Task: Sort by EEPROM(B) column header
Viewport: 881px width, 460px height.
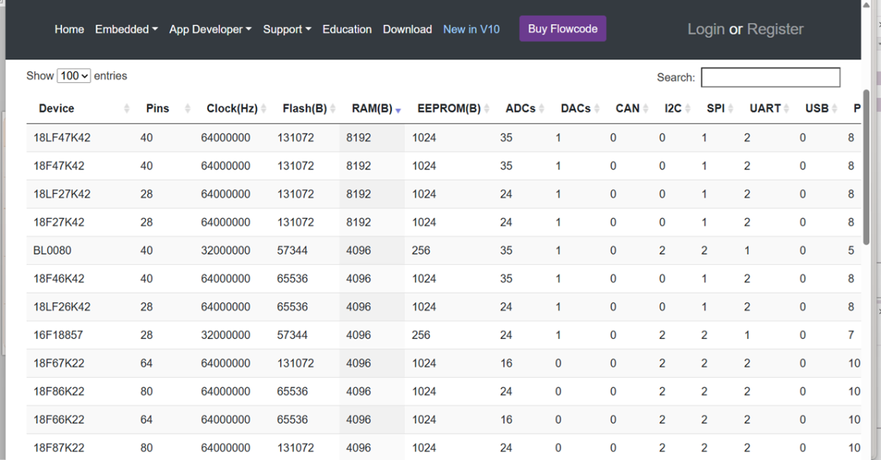Action: [x=449, y=109]
